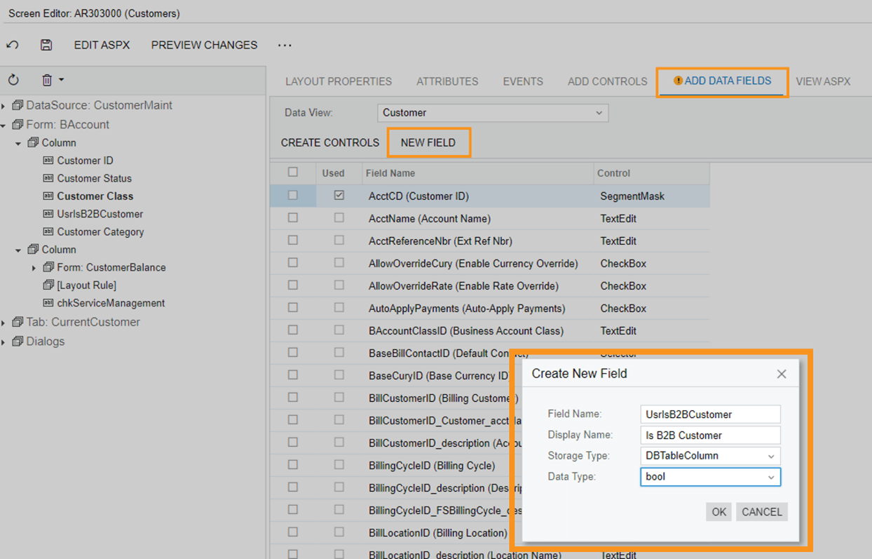
Task: Click the NEW FIELD button
Action: click(428, 142)
